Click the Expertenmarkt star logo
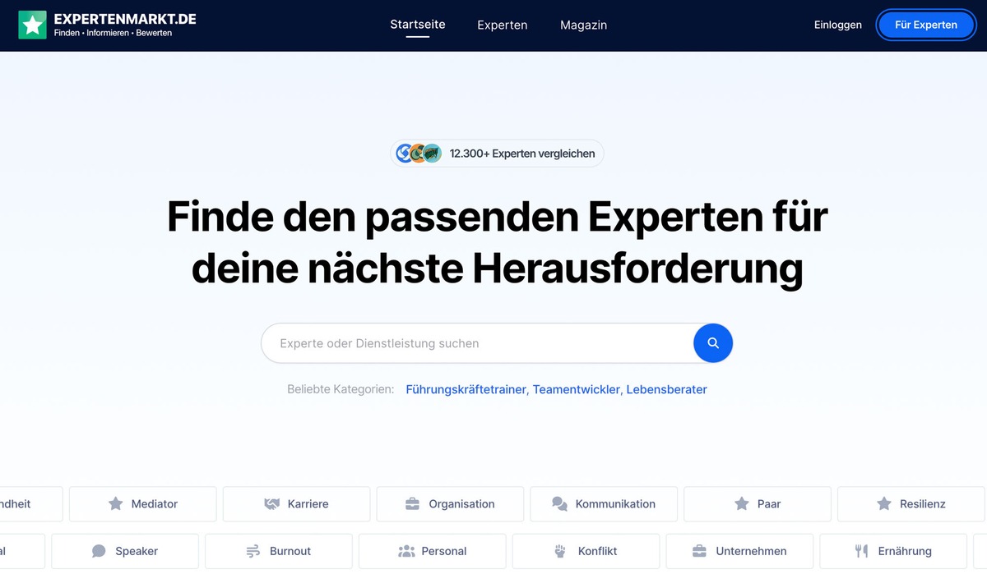 (32, 25)
